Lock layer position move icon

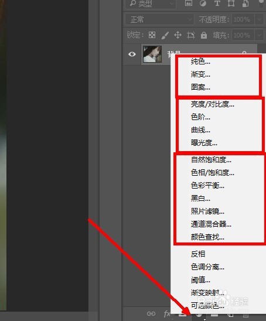point(178,35)
